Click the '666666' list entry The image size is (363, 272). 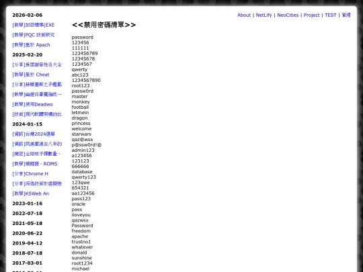81,167
